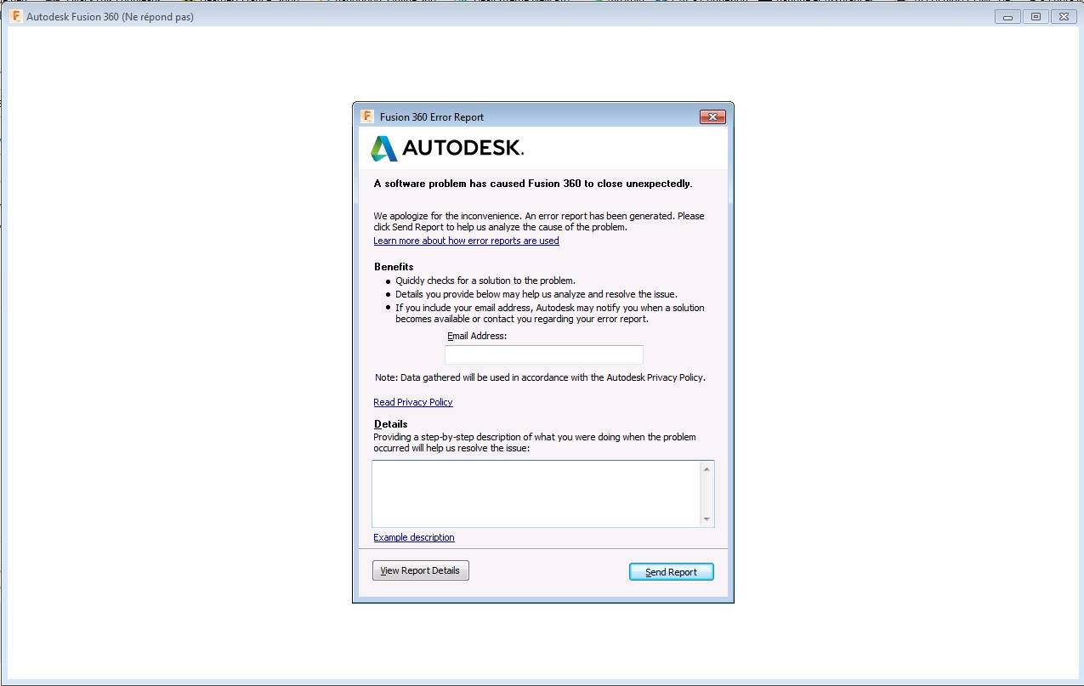The width and height of the screenshot is (1084, 686).
Task: Click the bold 'software problem has caused' message
Action: click(533, 184)
